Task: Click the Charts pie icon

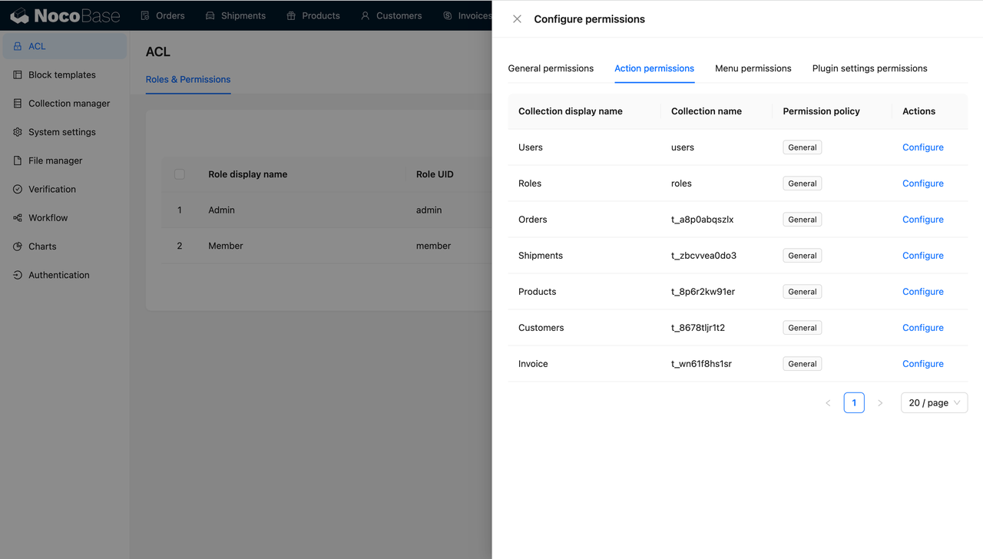Action: pyautogui.click(x=18, y=246)
